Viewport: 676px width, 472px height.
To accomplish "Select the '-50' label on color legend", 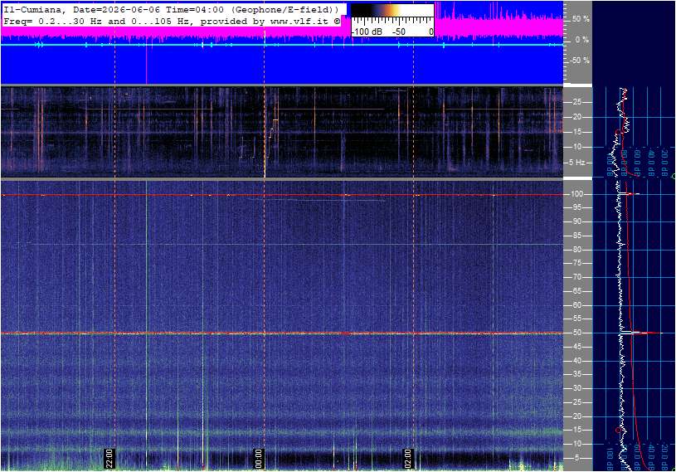I will pos(399,32).
